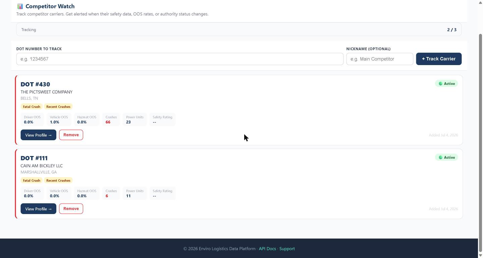Click the + Track Carrier button
The image size is (483, 258).
[x=439, y=59]
